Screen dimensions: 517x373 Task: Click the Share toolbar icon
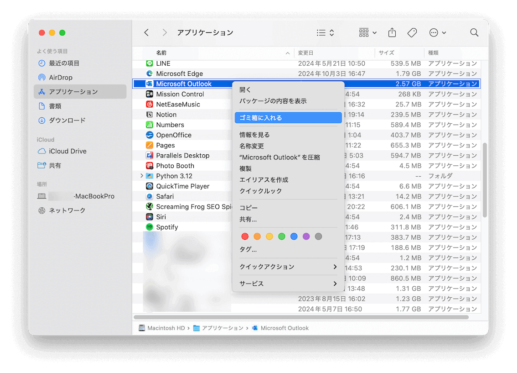pyautogui.click(x=392, y=32)
